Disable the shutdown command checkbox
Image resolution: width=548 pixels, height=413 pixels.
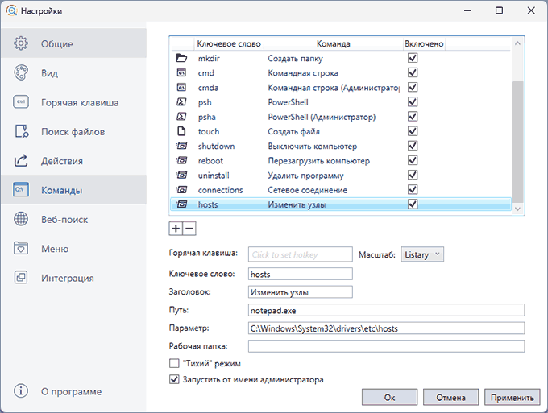(x=413, y=146)
